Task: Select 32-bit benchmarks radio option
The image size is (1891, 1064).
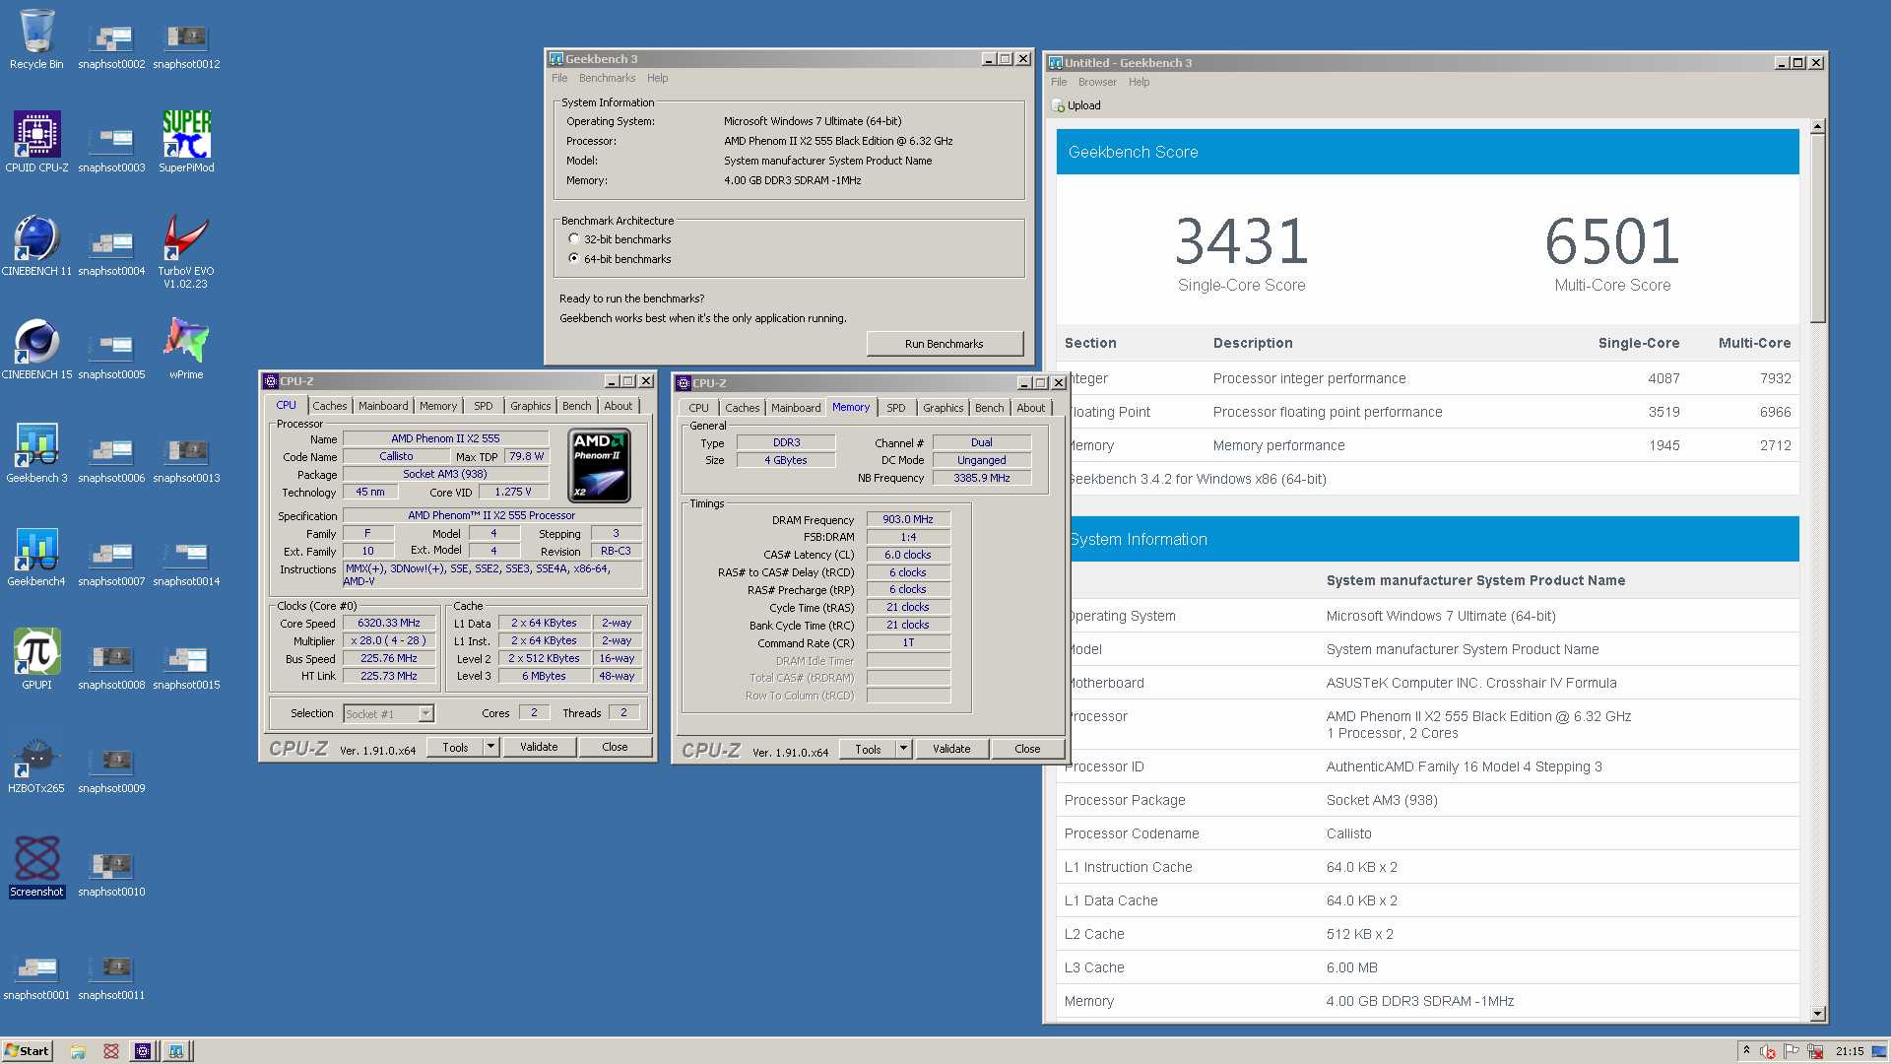Action: [574, 239]
